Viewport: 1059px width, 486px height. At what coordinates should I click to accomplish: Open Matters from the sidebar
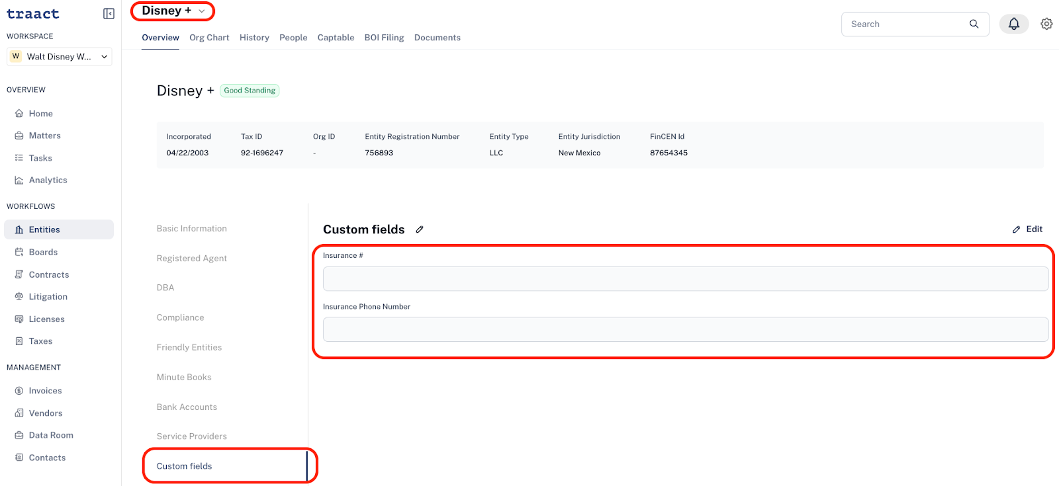click(45, 136)
